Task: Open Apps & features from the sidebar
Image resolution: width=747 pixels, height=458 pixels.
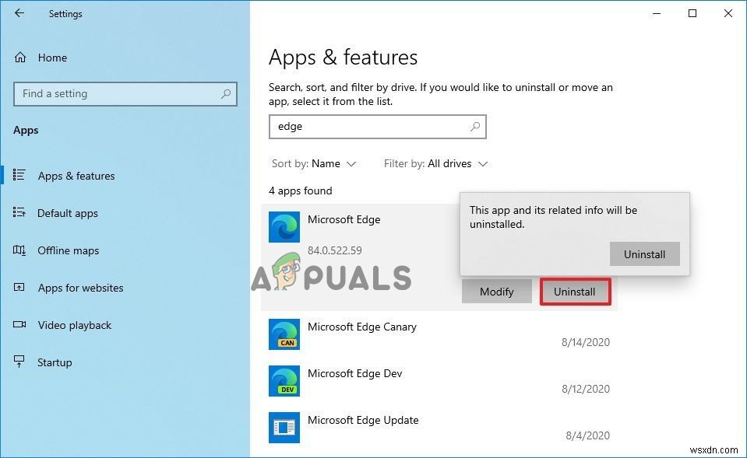Action: pos(76,176)
